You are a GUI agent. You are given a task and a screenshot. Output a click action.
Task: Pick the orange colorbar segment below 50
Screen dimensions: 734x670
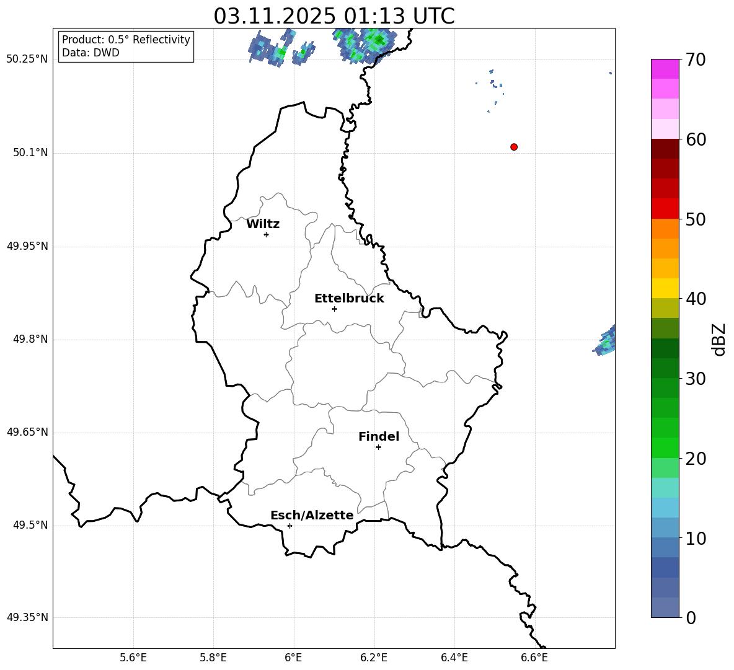(x=665, y=228)
